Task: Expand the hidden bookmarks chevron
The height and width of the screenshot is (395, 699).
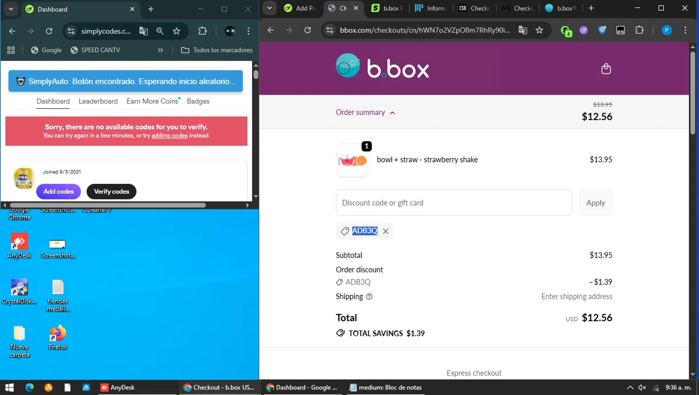Action: [x=160, y=50]
